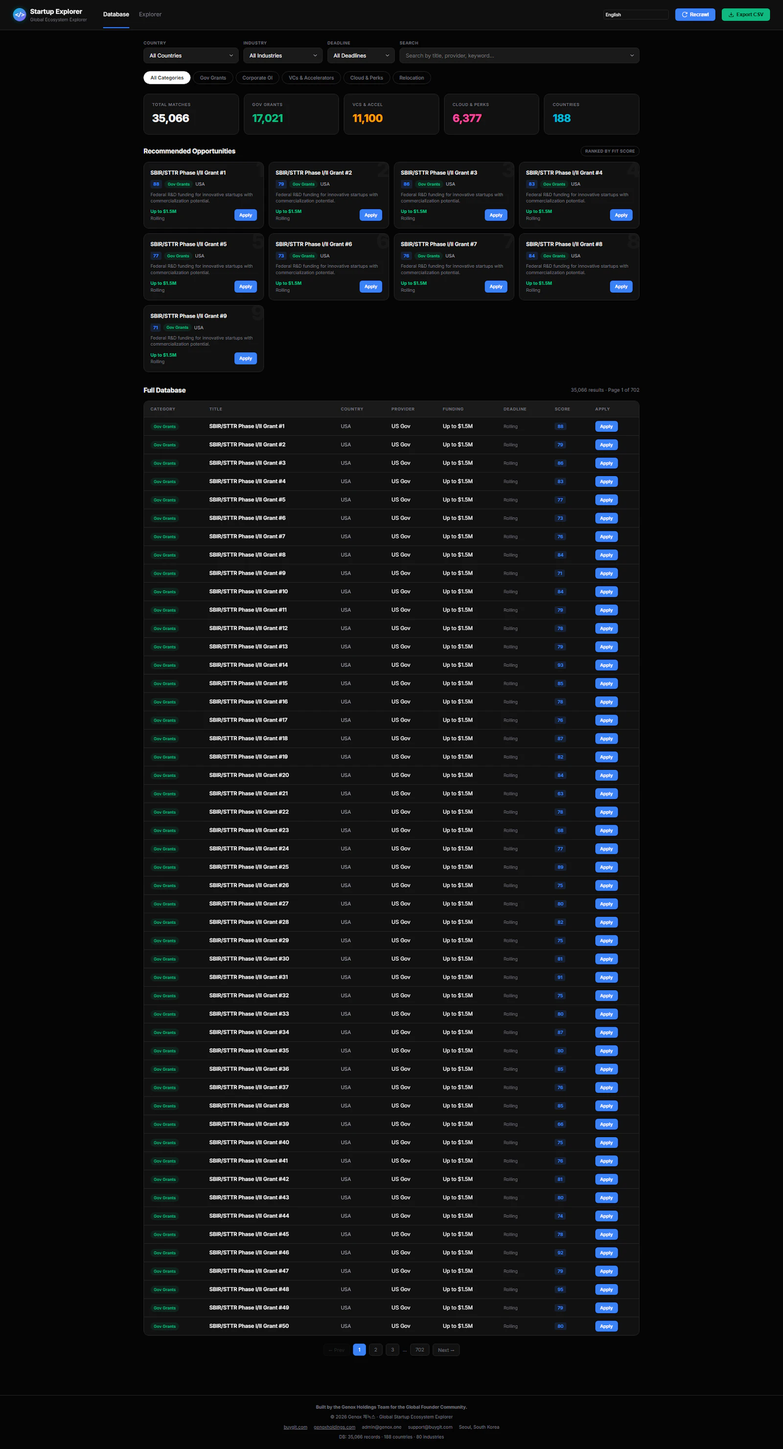Click the Gov Grants 17,021 stat card

pos(291,114)
